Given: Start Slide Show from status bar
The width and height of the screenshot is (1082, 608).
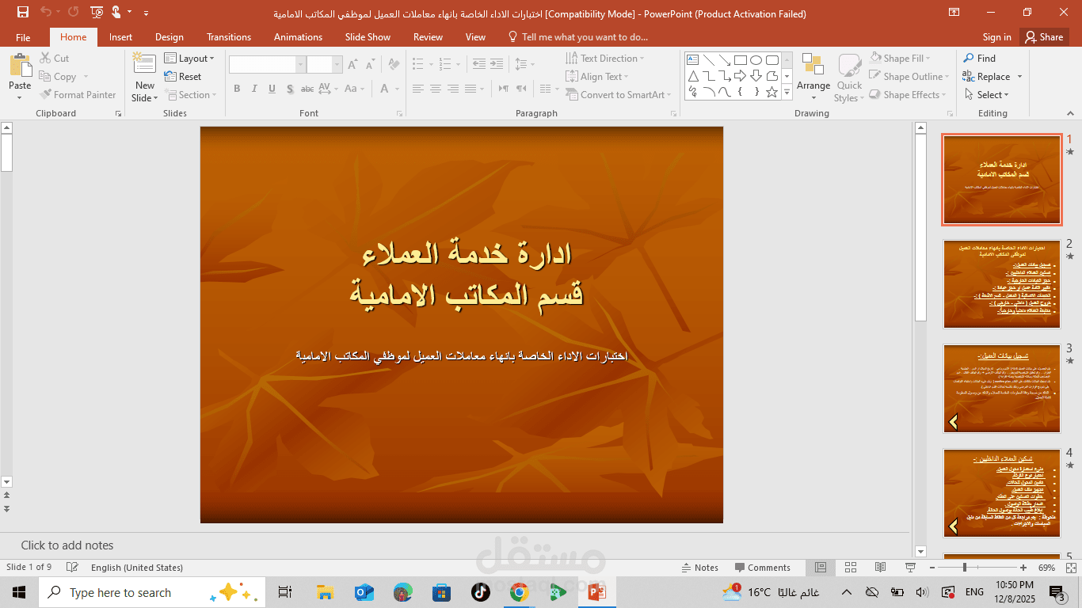Looking at the screenshot, I should tap(910, 568).
